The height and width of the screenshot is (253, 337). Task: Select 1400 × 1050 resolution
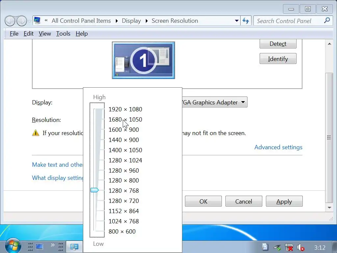click(x=125, y=150)
